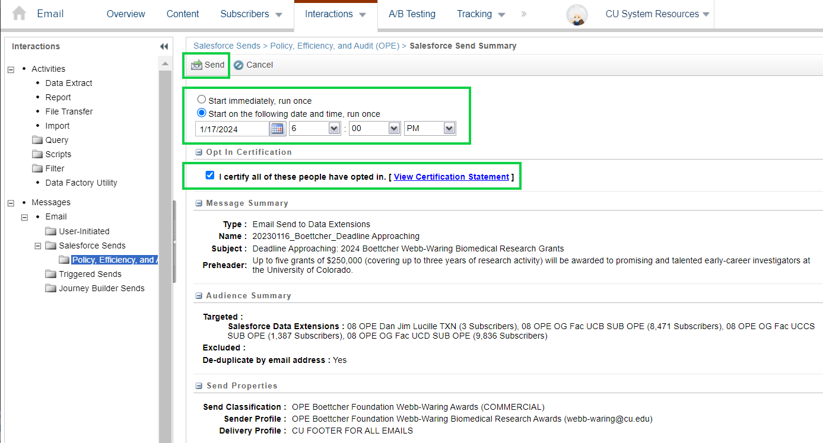
Task: Click the name 20230116_Boettcher_Deadline Approaching
Action: tap(336, 236)
